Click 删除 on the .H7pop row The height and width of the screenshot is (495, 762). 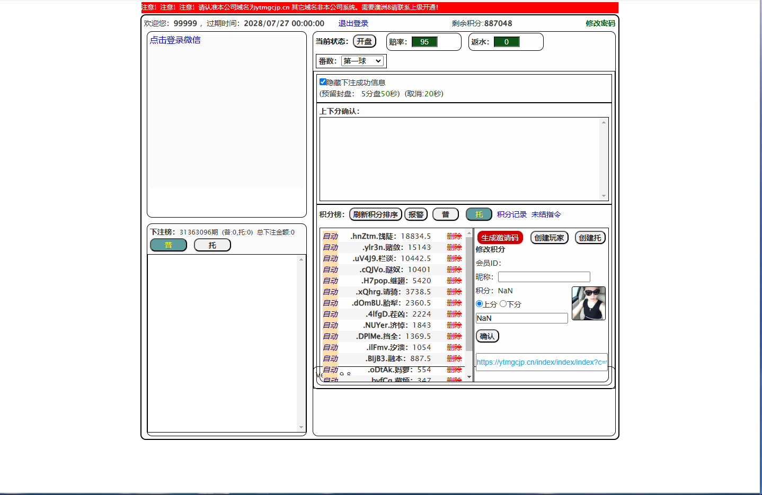coord(454,281)
